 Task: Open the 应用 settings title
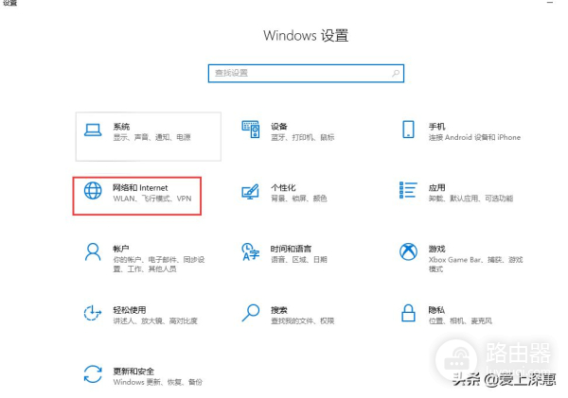[x=436, y=188]
